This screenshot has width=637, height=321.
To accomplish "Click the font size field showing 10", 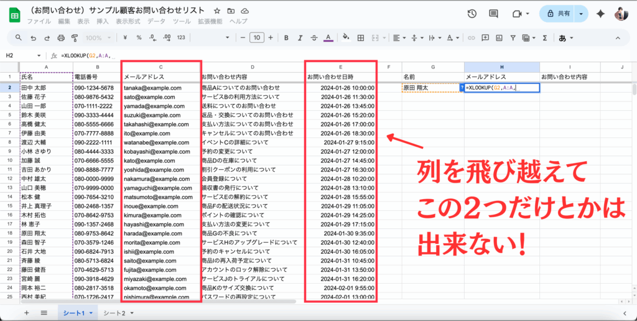I will [257, 38].
